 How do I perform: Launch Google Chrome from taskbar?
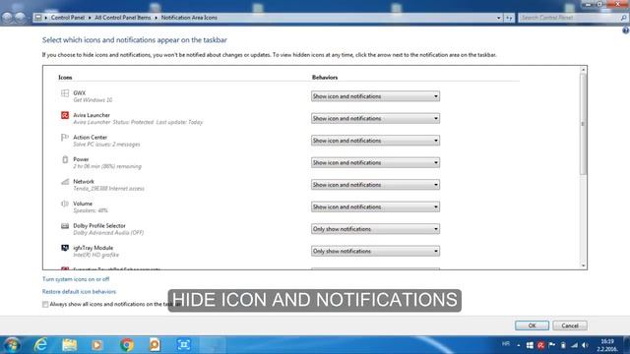[x=127, y=345]
